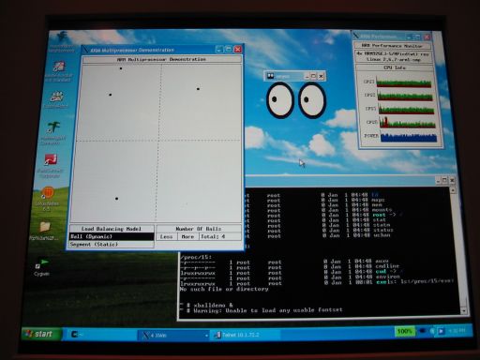Viewport: 480px width, 360px height.
Task: Click the xeyes window title icon
Action: pyautogui.click(x=270, y=76)
